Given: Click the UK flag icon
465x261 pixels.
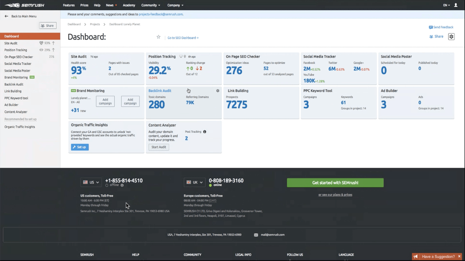Looking at the screenshot, I should tap(189, 182).
